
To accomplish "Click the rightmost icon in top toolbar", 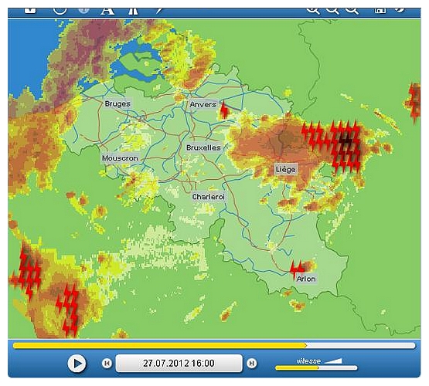I will [400, 10].
